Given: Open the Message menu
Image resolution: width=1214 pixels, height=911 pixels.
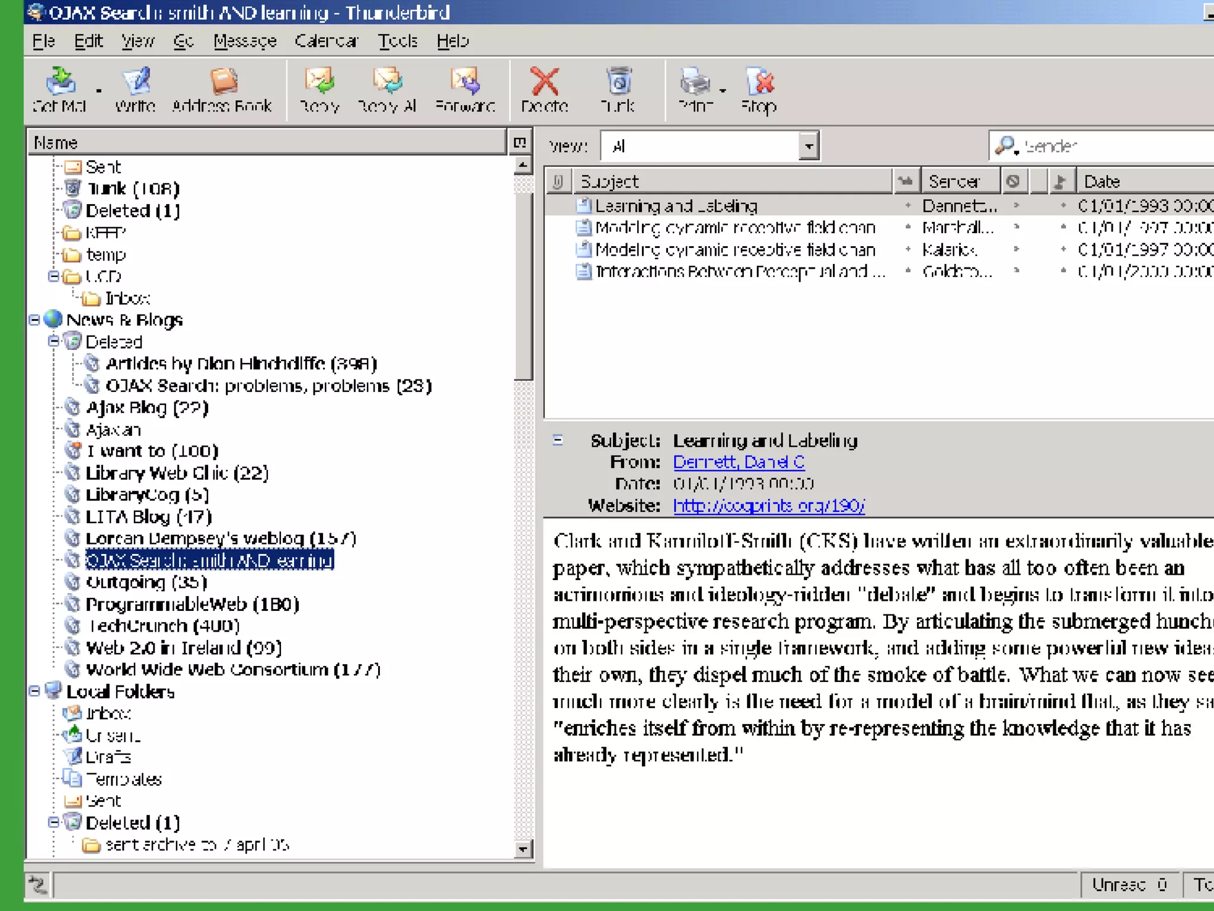Looking at the screenshot, I should 245,41.
